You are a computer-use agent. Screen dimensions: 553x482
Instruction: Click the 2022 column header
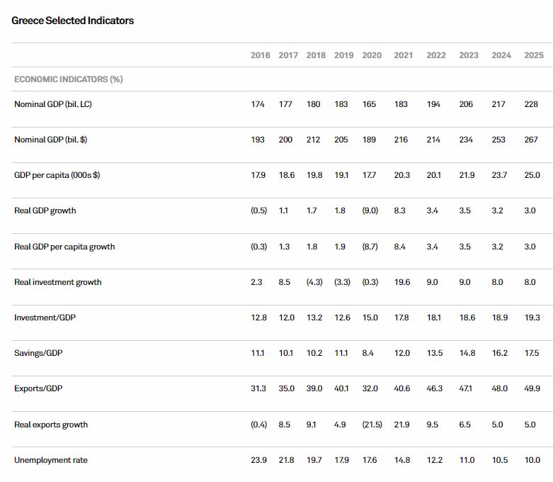pos(436,55)
